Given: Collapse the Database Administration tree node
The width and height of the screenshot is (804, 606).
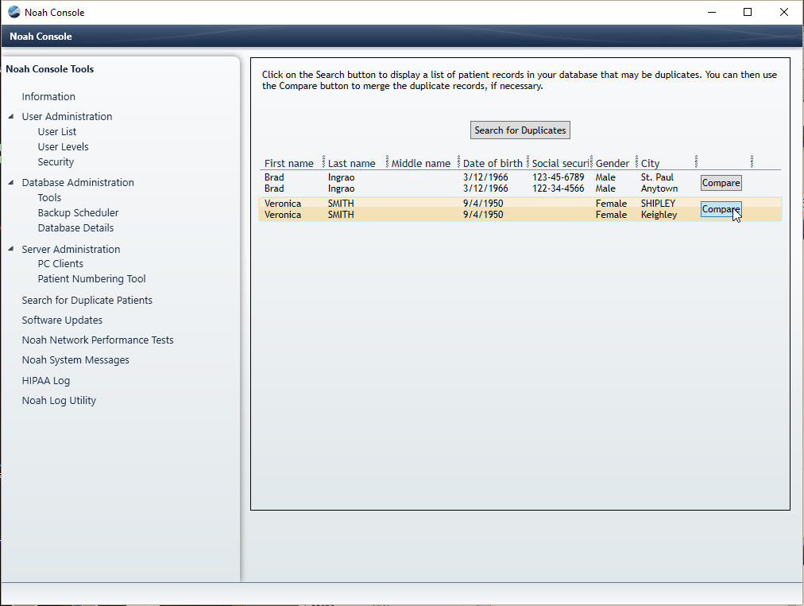Looking at the screenshot, I should click(x=11, y=182).
